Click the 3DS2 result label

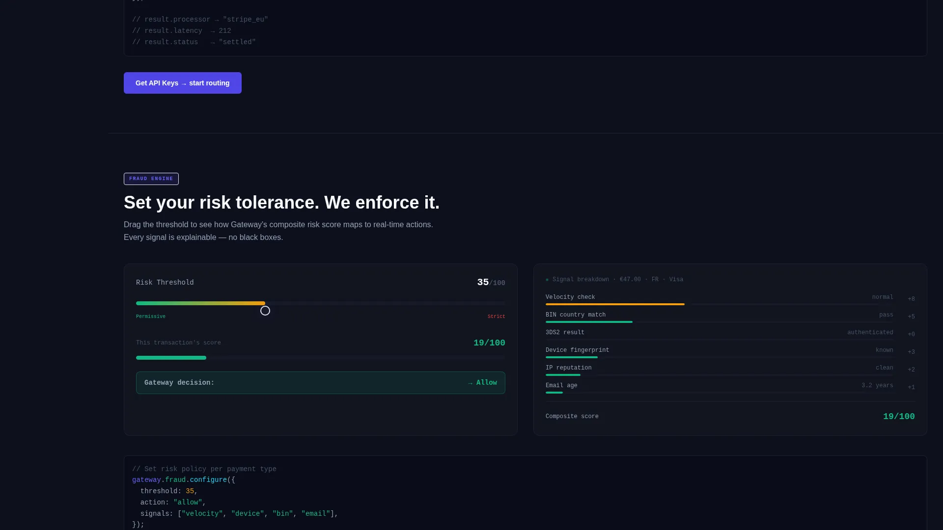tap(565, 333)
